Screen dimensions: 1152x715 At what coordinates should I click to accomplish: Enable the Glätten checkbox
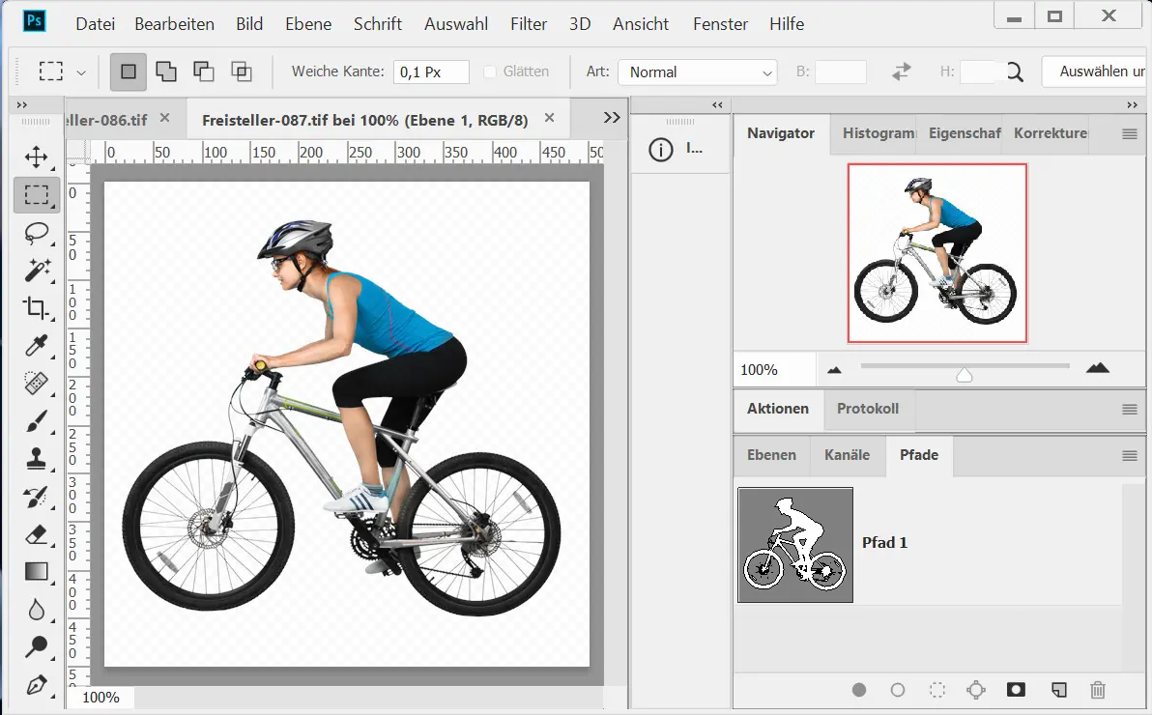(489, 71)
